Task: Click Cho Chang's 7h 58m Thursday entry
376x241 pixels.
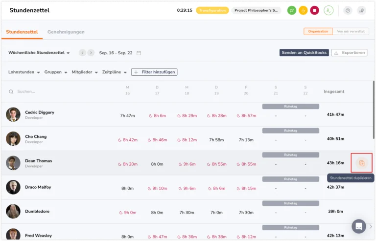Action: pyautogui.click(x=216, y=140)
